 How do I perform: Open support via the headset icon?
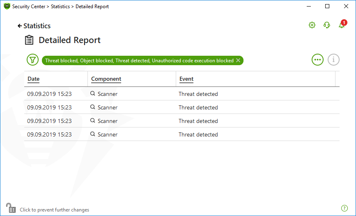point(327,25)
